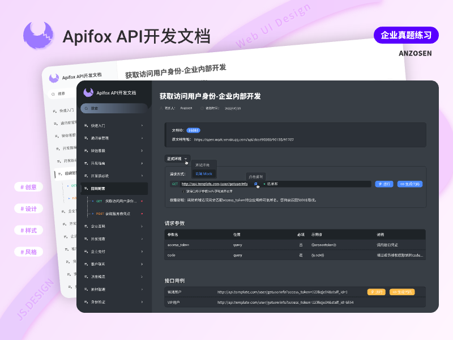Viewport: 453px width, 340px height.
Task: Click the search field in the light background window
Action: pos(62,94)
